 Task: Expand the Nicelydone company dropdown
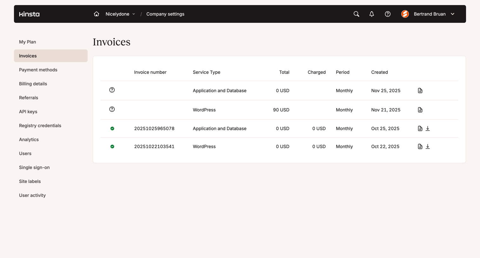point(120,14)
